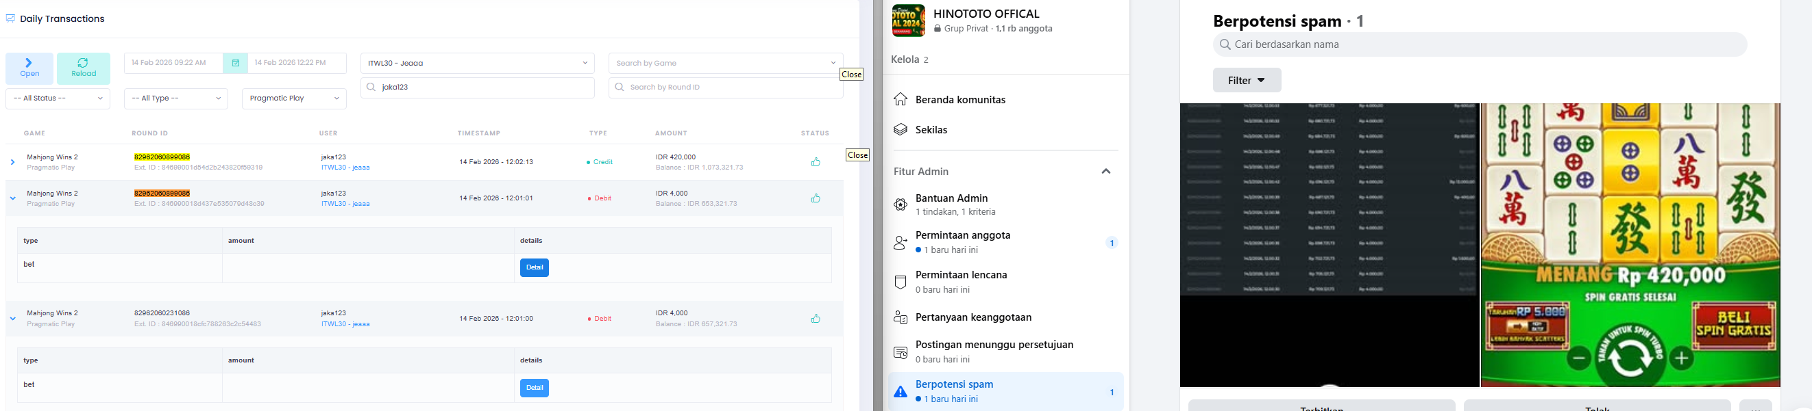Click highlighted round ID in Credit row
1812x411 pixels.
pyautogui.click(x=162, y=157)
